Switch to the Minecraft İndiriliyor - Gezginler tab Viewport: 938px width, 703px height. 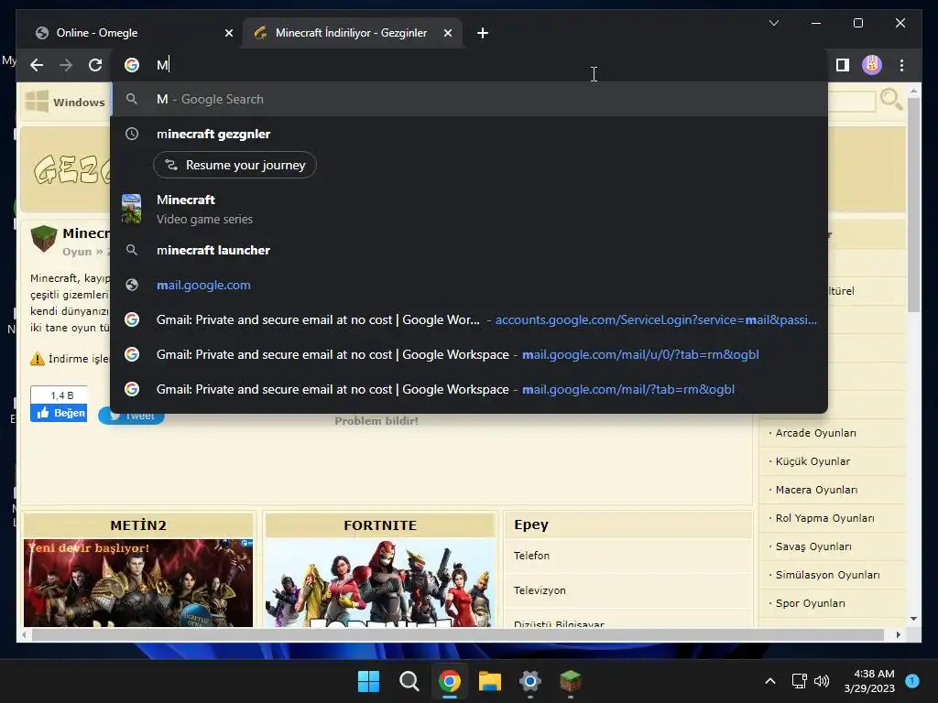point(353,33)
